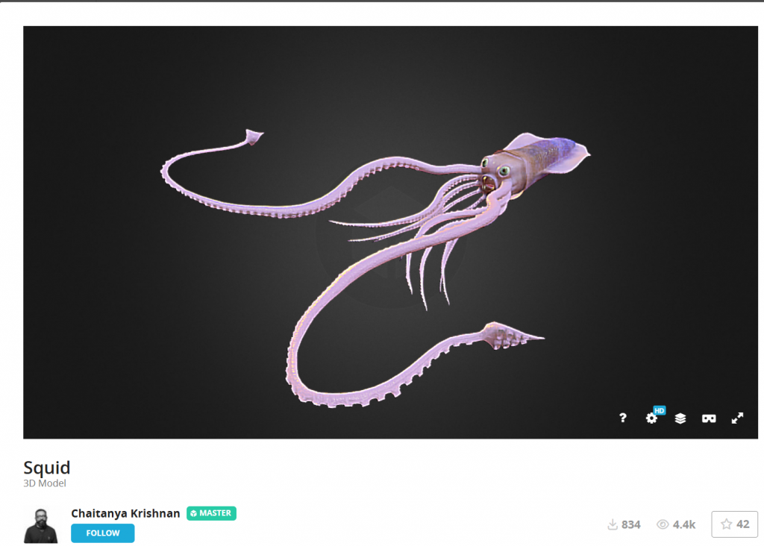Expand the viewer to fullscreen

738,418
